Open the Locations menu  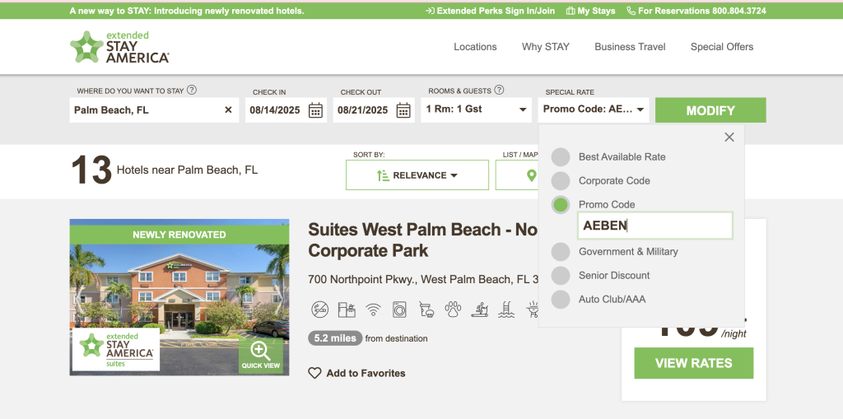[x=475, y=47]
